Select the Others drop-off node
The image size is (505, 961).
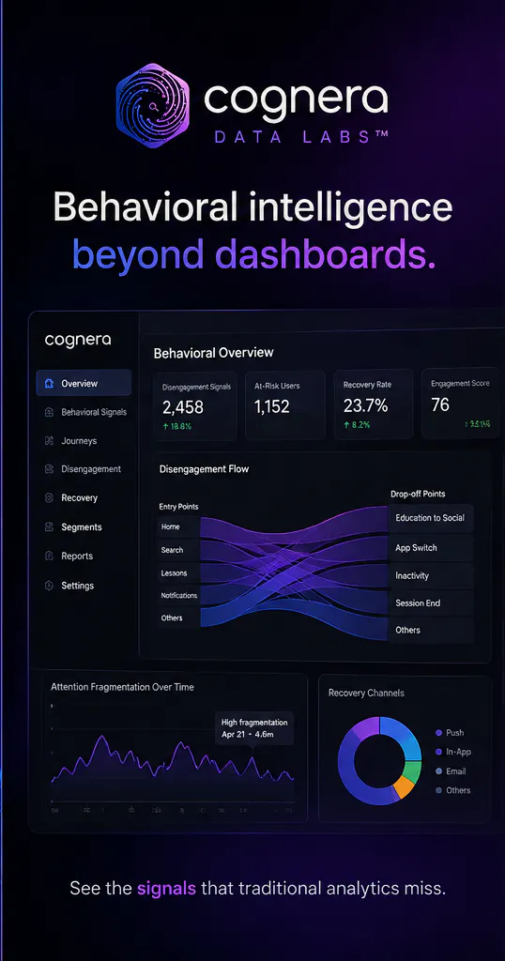(x=431, y=630)
